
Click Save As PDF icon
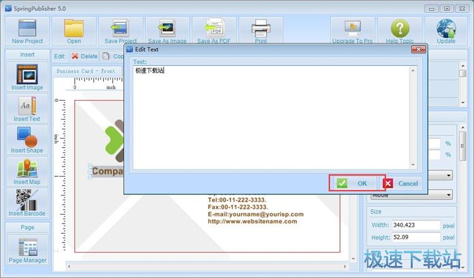point(214,31)
